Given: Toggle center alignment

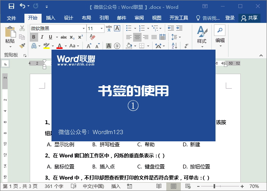Looking at the screenshot, I should click(x=137, y=37).
